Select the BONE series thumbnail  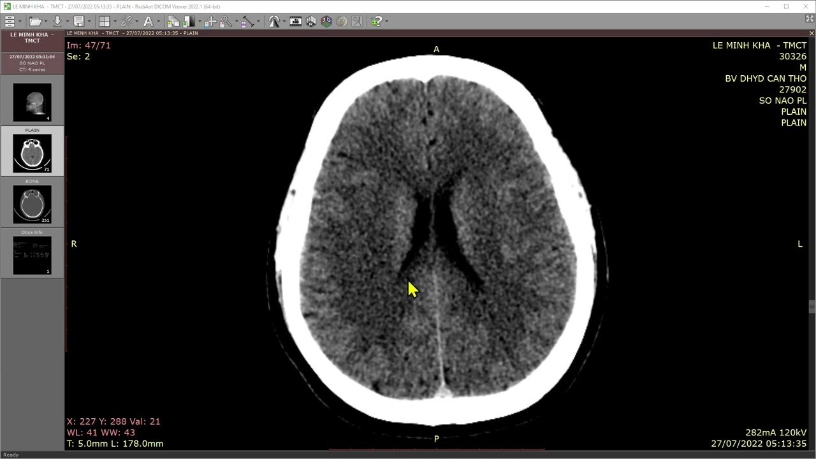tap(32, 204)
